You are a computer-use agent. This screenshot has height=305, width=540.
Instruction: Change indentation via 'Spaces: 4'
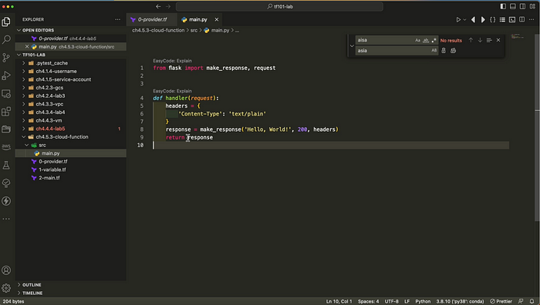coord(368,301)
